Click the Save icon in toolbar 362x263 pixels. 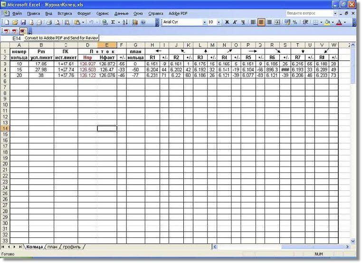tap(23, 22)
